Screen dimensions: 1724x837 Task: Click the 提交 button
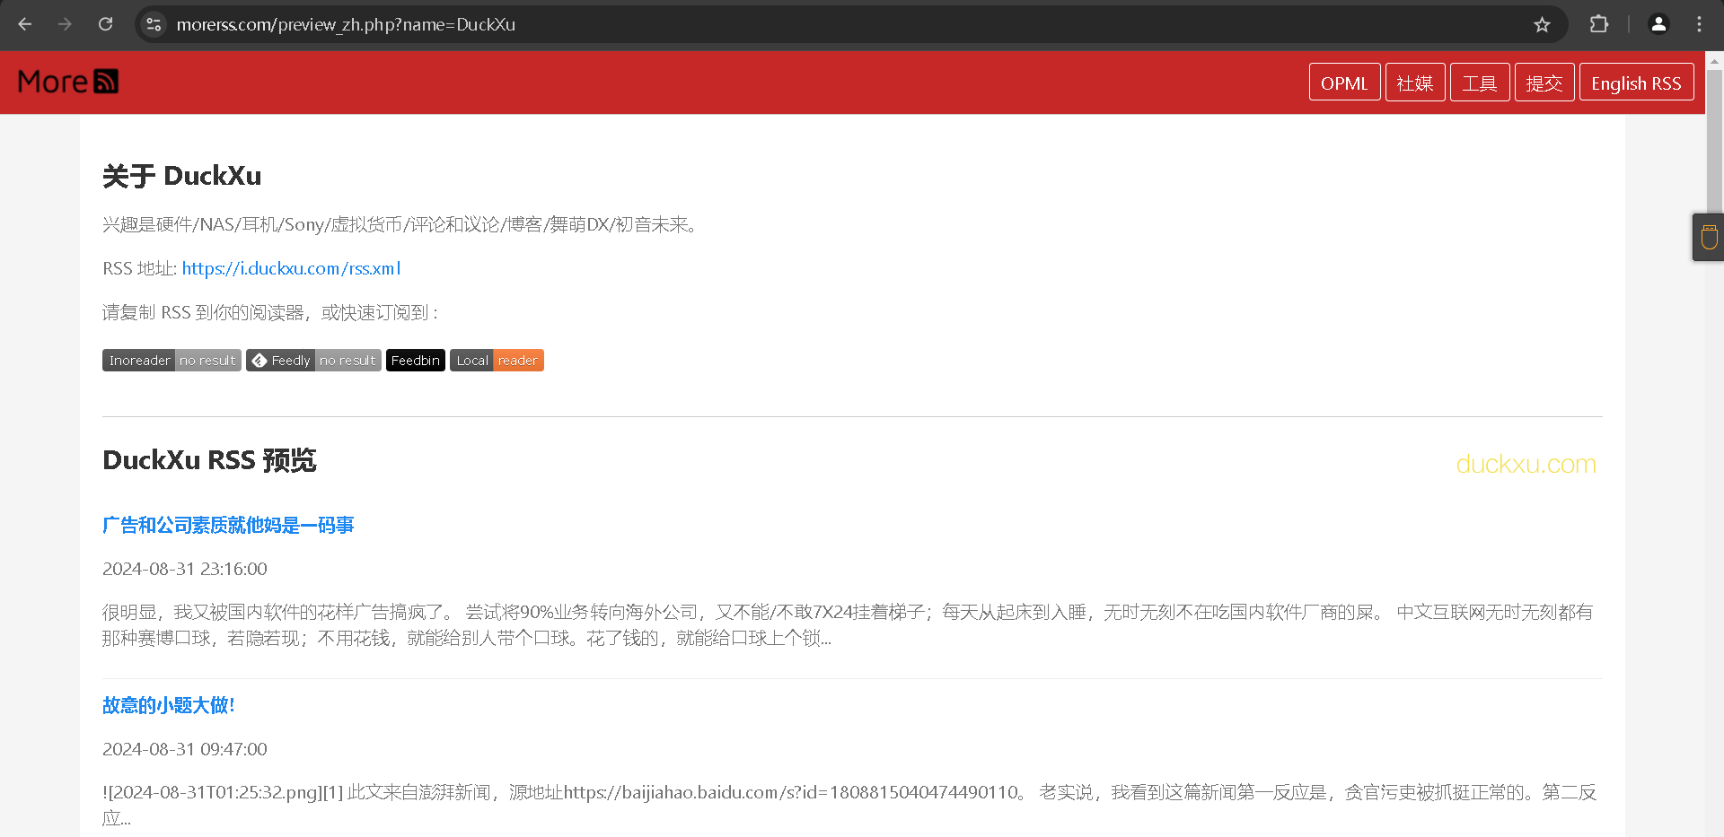[x=1544, y=83]
